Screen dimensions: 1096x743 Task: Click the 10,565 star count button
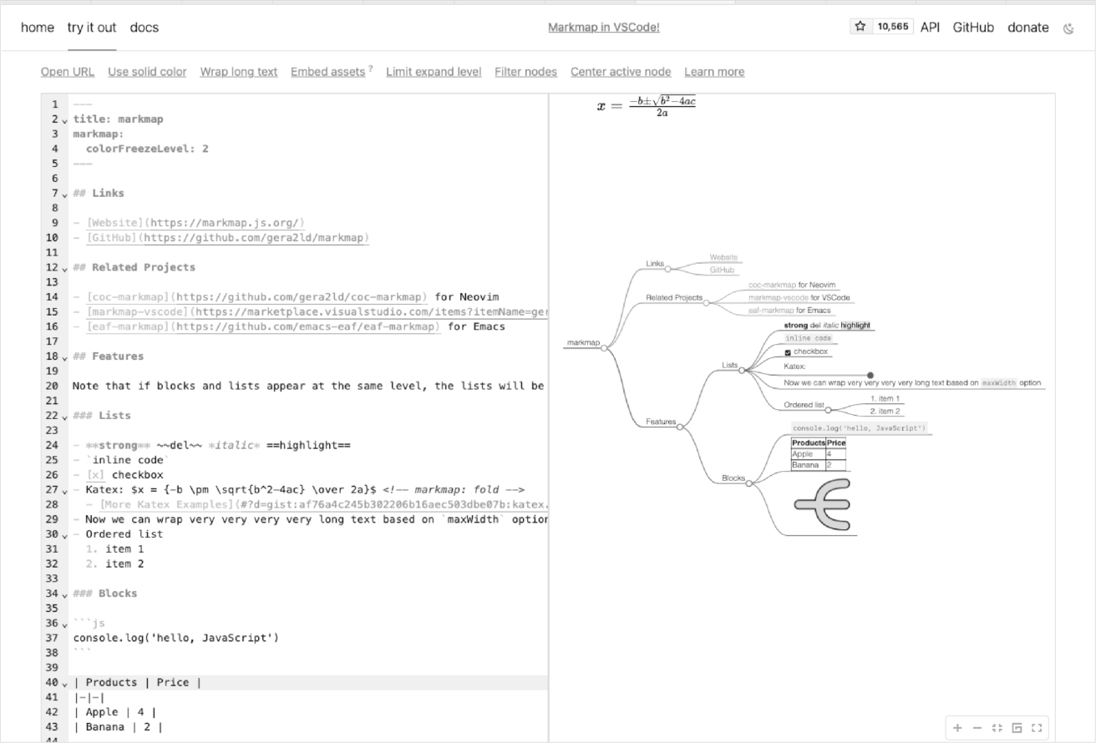pyautogui.click(x=892, y=28)
